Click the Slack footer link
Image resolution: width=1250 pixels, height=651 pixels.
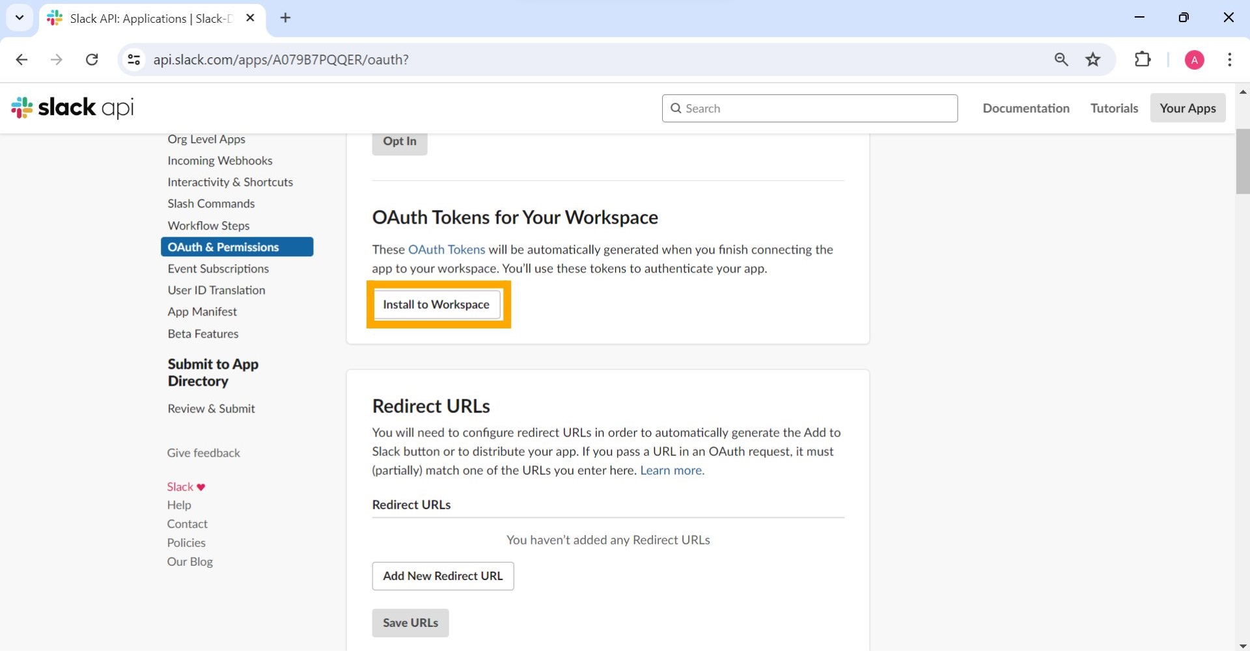click(180, 487)
